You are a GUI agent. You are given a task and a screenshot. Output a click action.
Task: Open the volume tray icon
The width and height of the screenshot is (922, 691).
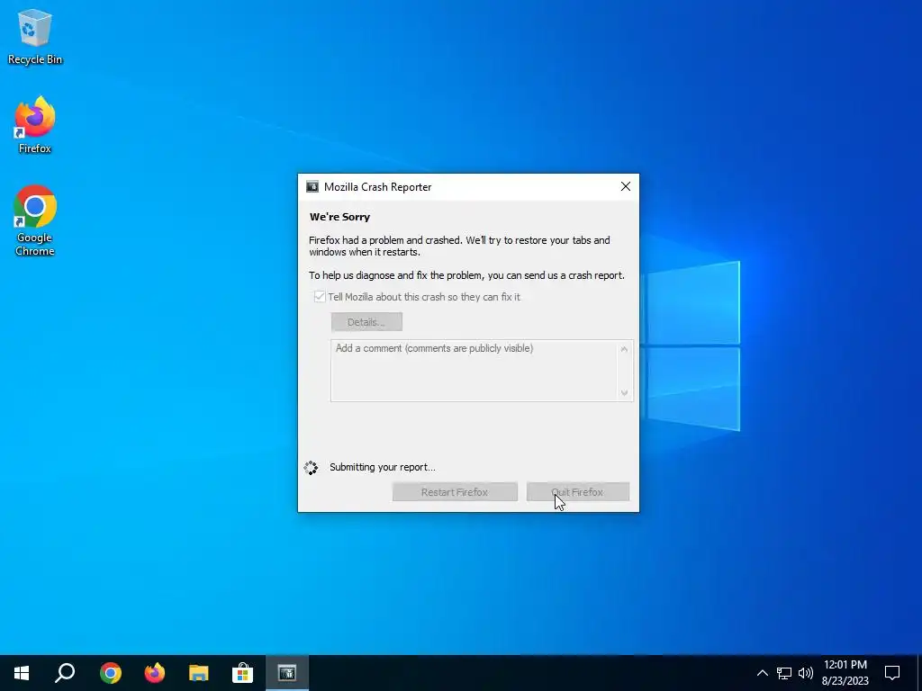[x=806, y=673]
